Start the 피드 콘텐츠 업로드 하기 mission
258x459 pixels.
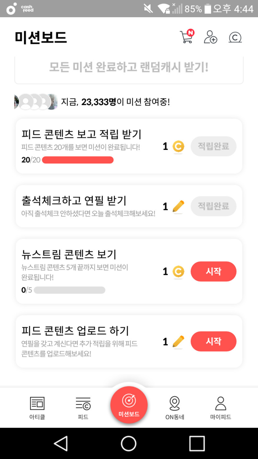(213, 341)
